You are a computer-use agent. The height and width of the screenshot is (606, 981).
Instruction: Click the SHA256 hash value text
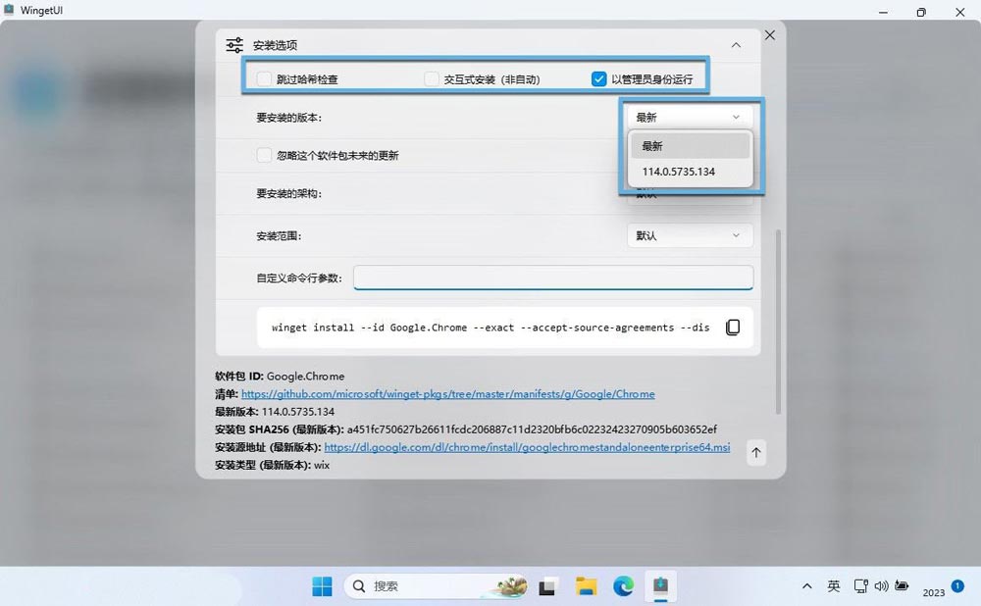pos(532,429)
